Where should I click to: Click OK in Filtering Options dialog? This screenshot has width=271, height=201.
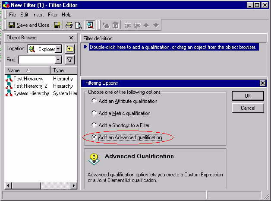[x=248, y=96]
